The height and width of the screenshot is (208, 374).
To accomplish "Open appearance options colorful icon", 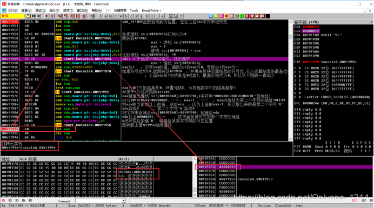I will pos(176,16).
